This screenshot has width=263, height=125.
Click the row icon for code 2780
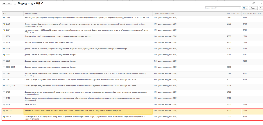tap(4, 18)
